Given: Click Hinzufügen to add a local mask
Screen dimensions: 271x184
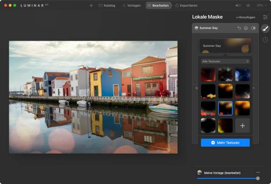Looking at the screenshot, I should point(246,17).
